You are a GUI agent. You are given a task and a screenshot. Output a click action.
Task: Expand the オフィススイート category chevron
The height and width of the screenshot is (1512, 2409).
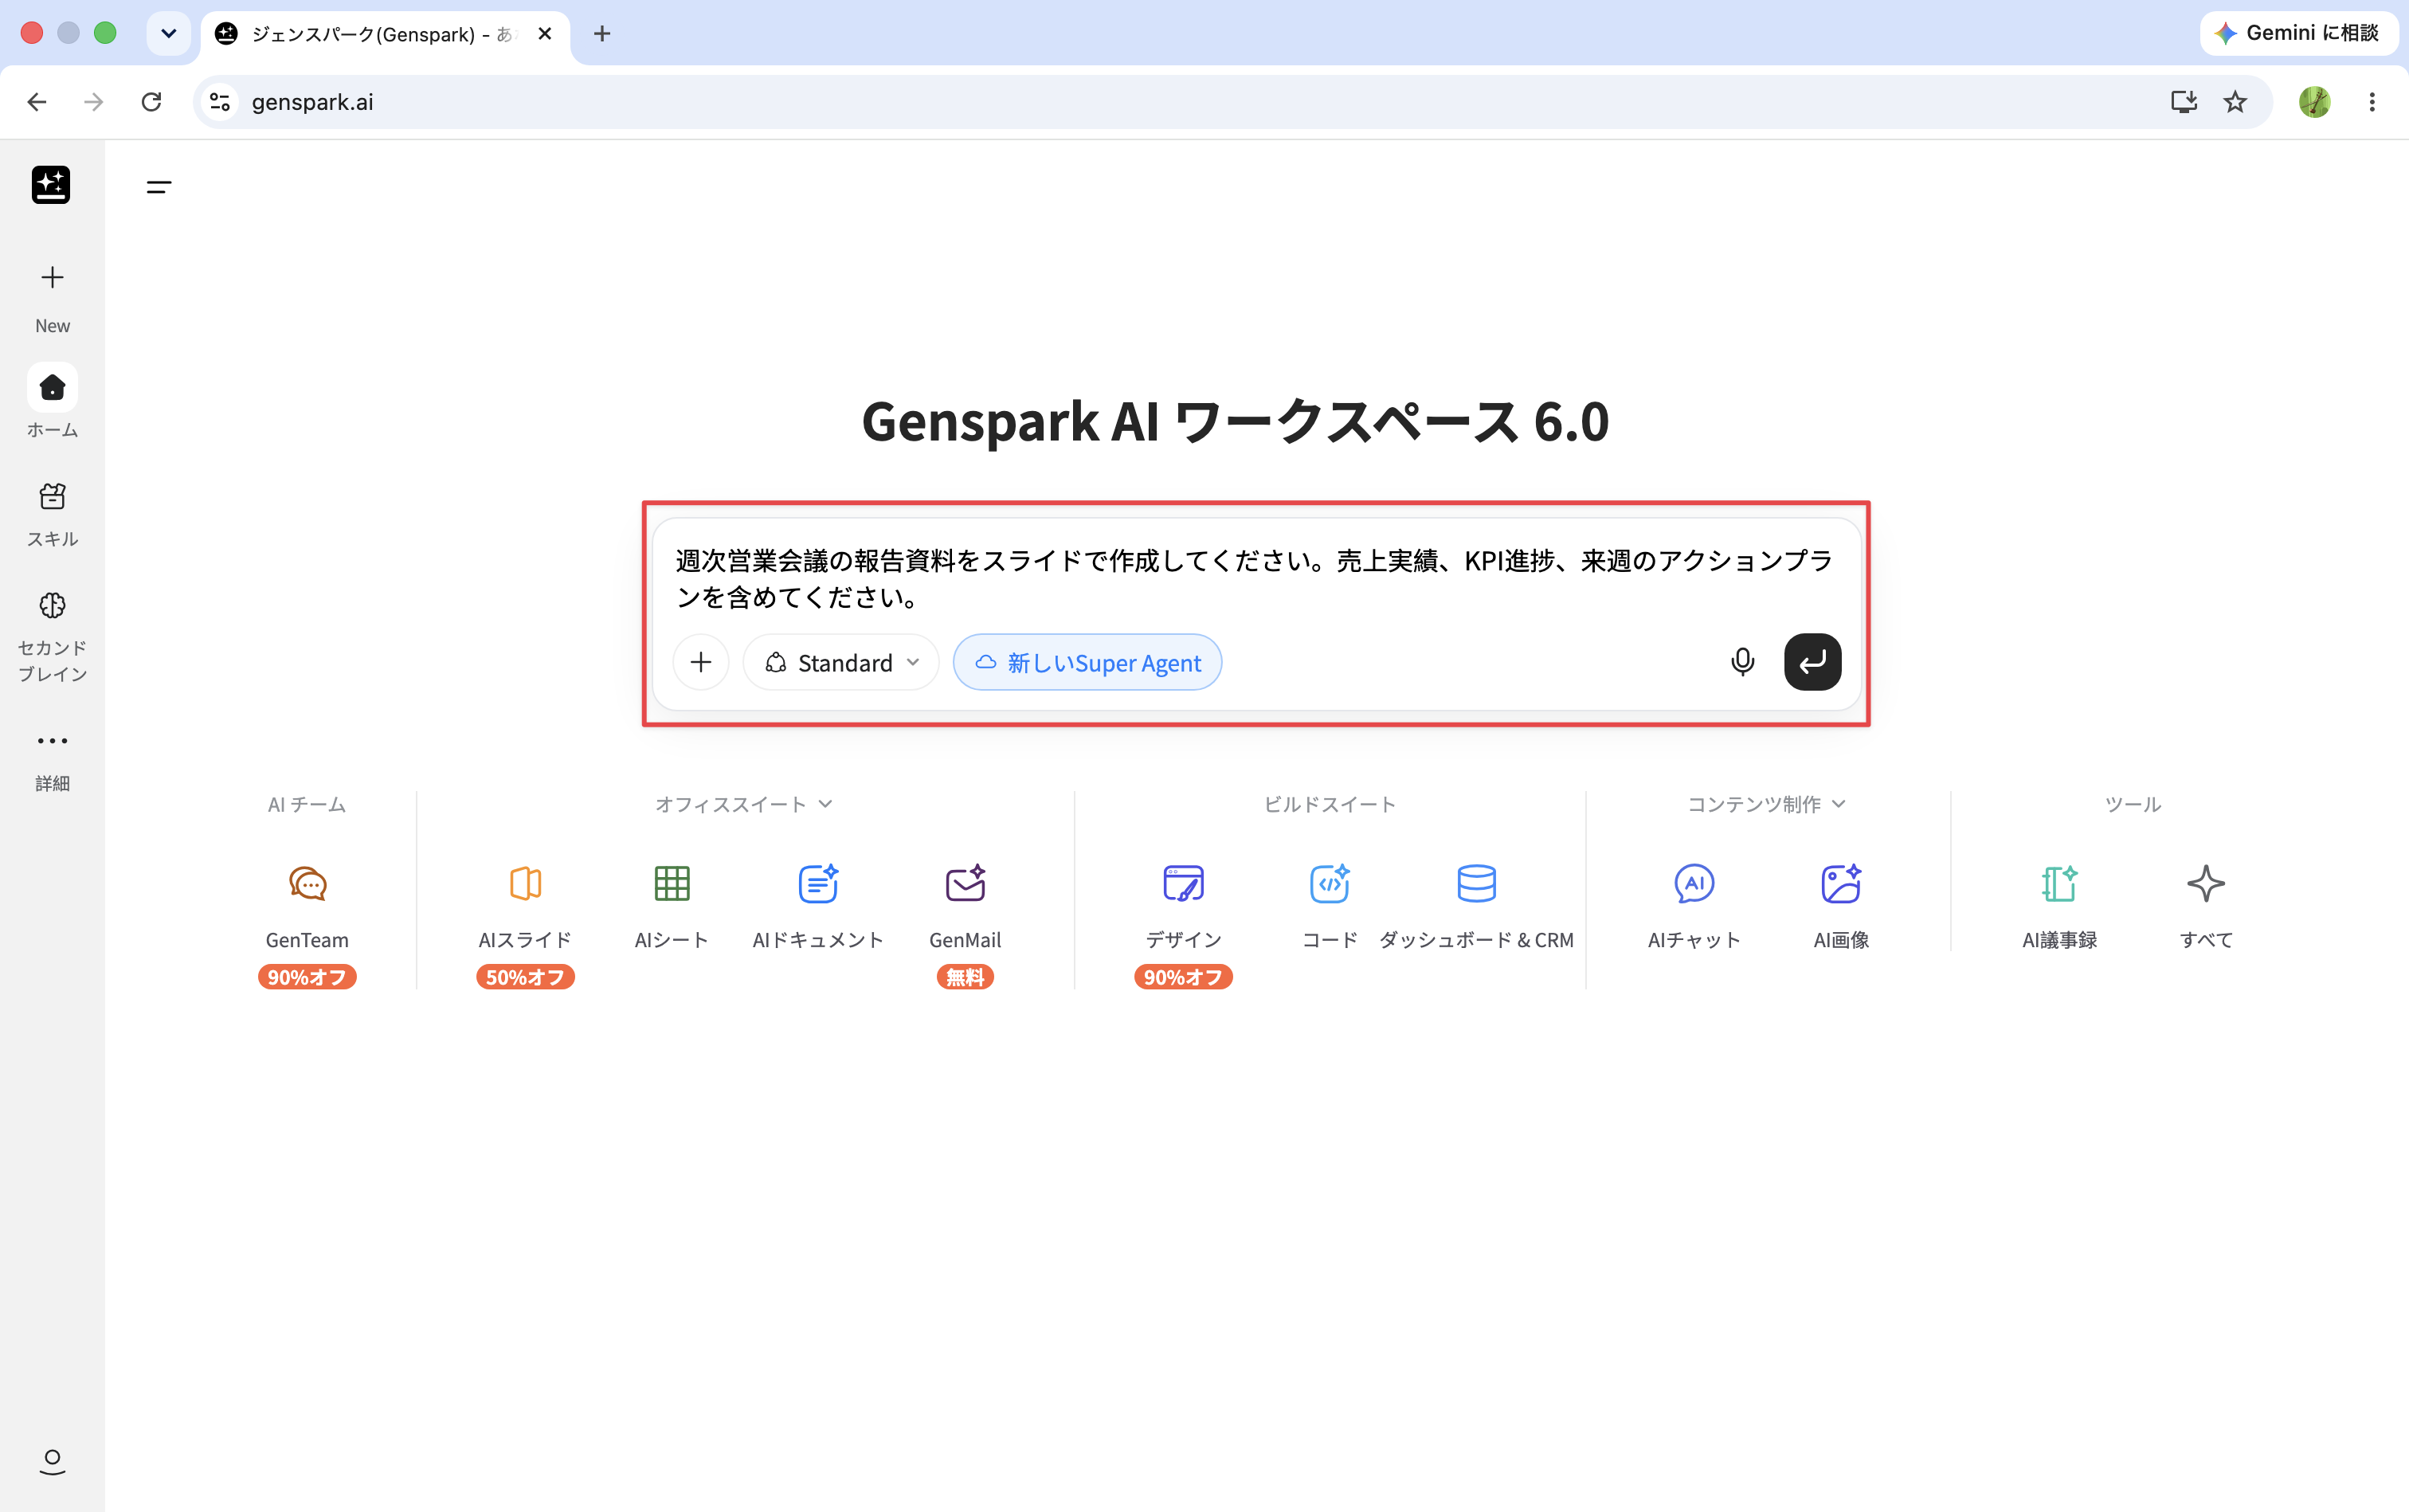pyautogui.click(x=825, y=804)
